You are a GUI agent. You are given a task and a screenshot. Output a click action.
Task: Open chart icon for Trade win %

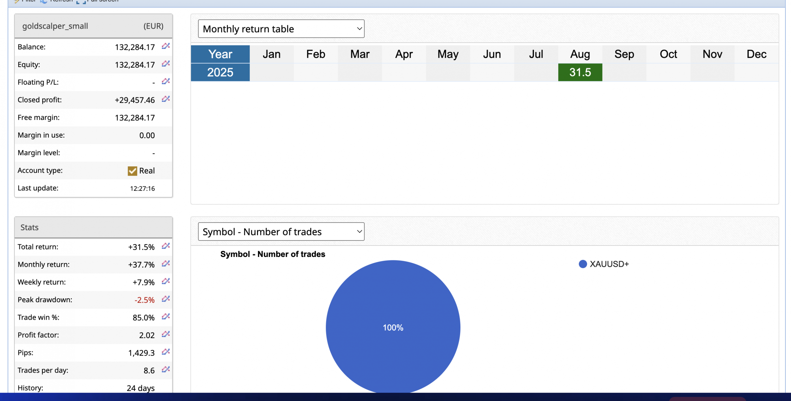[x=166, y=317]
